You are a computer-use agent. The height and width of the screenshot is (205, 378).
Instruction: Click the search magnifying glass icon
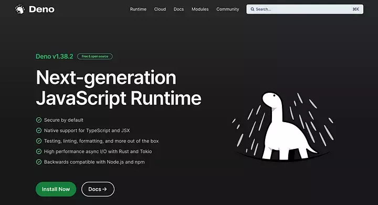253,9
